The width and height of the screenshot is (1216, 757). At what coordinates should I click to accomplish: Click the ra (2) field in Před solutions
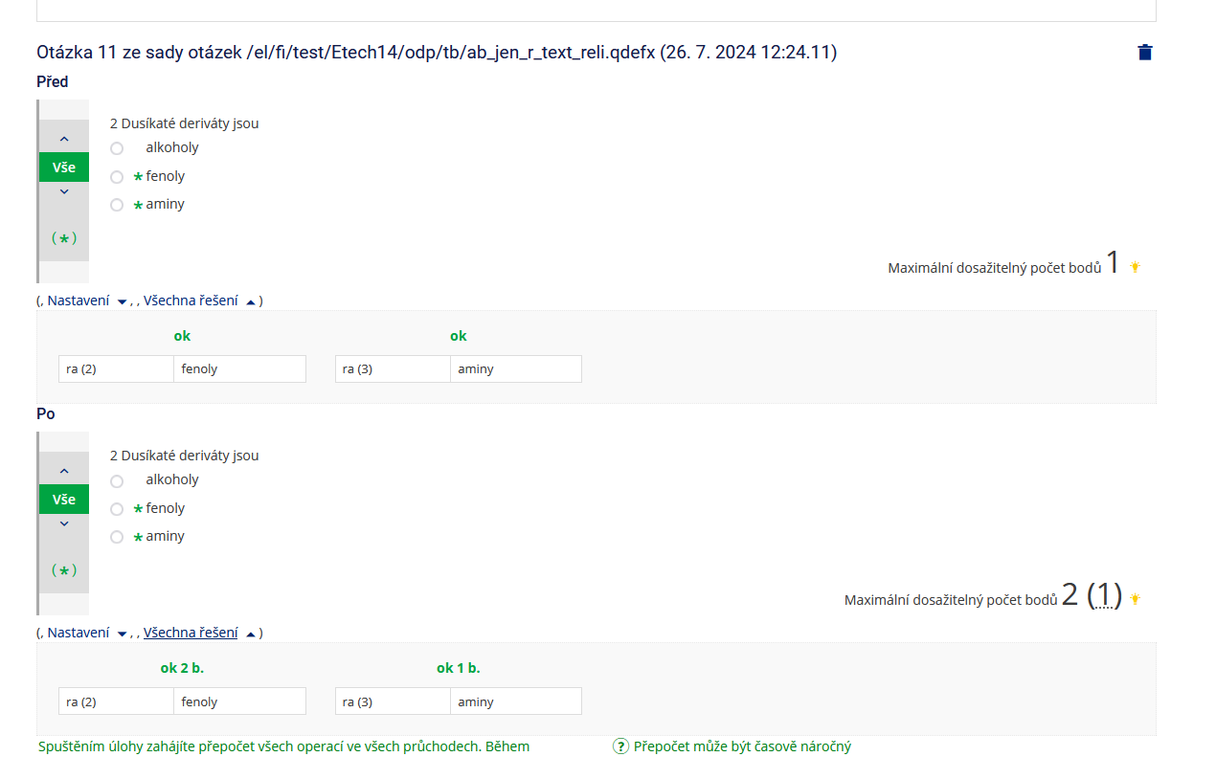(x=116, y=369)
